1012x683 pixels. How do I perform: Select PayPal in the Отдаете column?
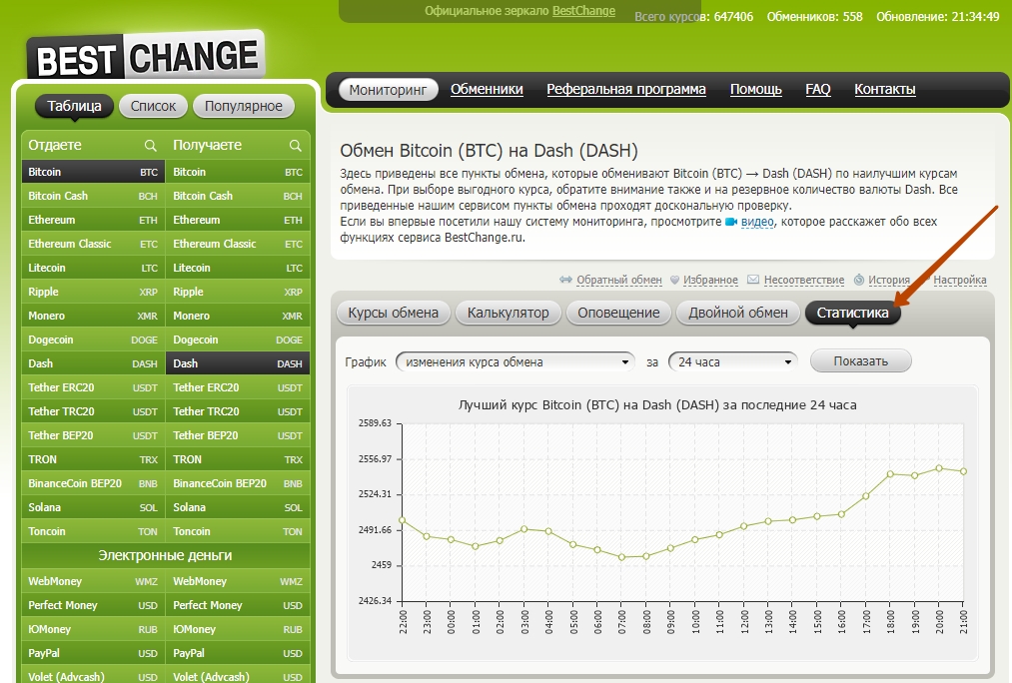93,653
